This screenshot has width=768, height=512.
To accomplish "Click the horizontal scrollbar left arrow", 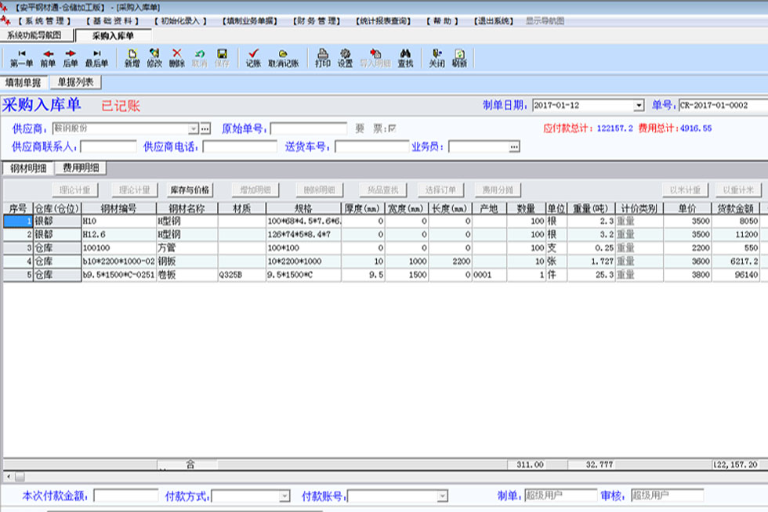I will point(9,476).
